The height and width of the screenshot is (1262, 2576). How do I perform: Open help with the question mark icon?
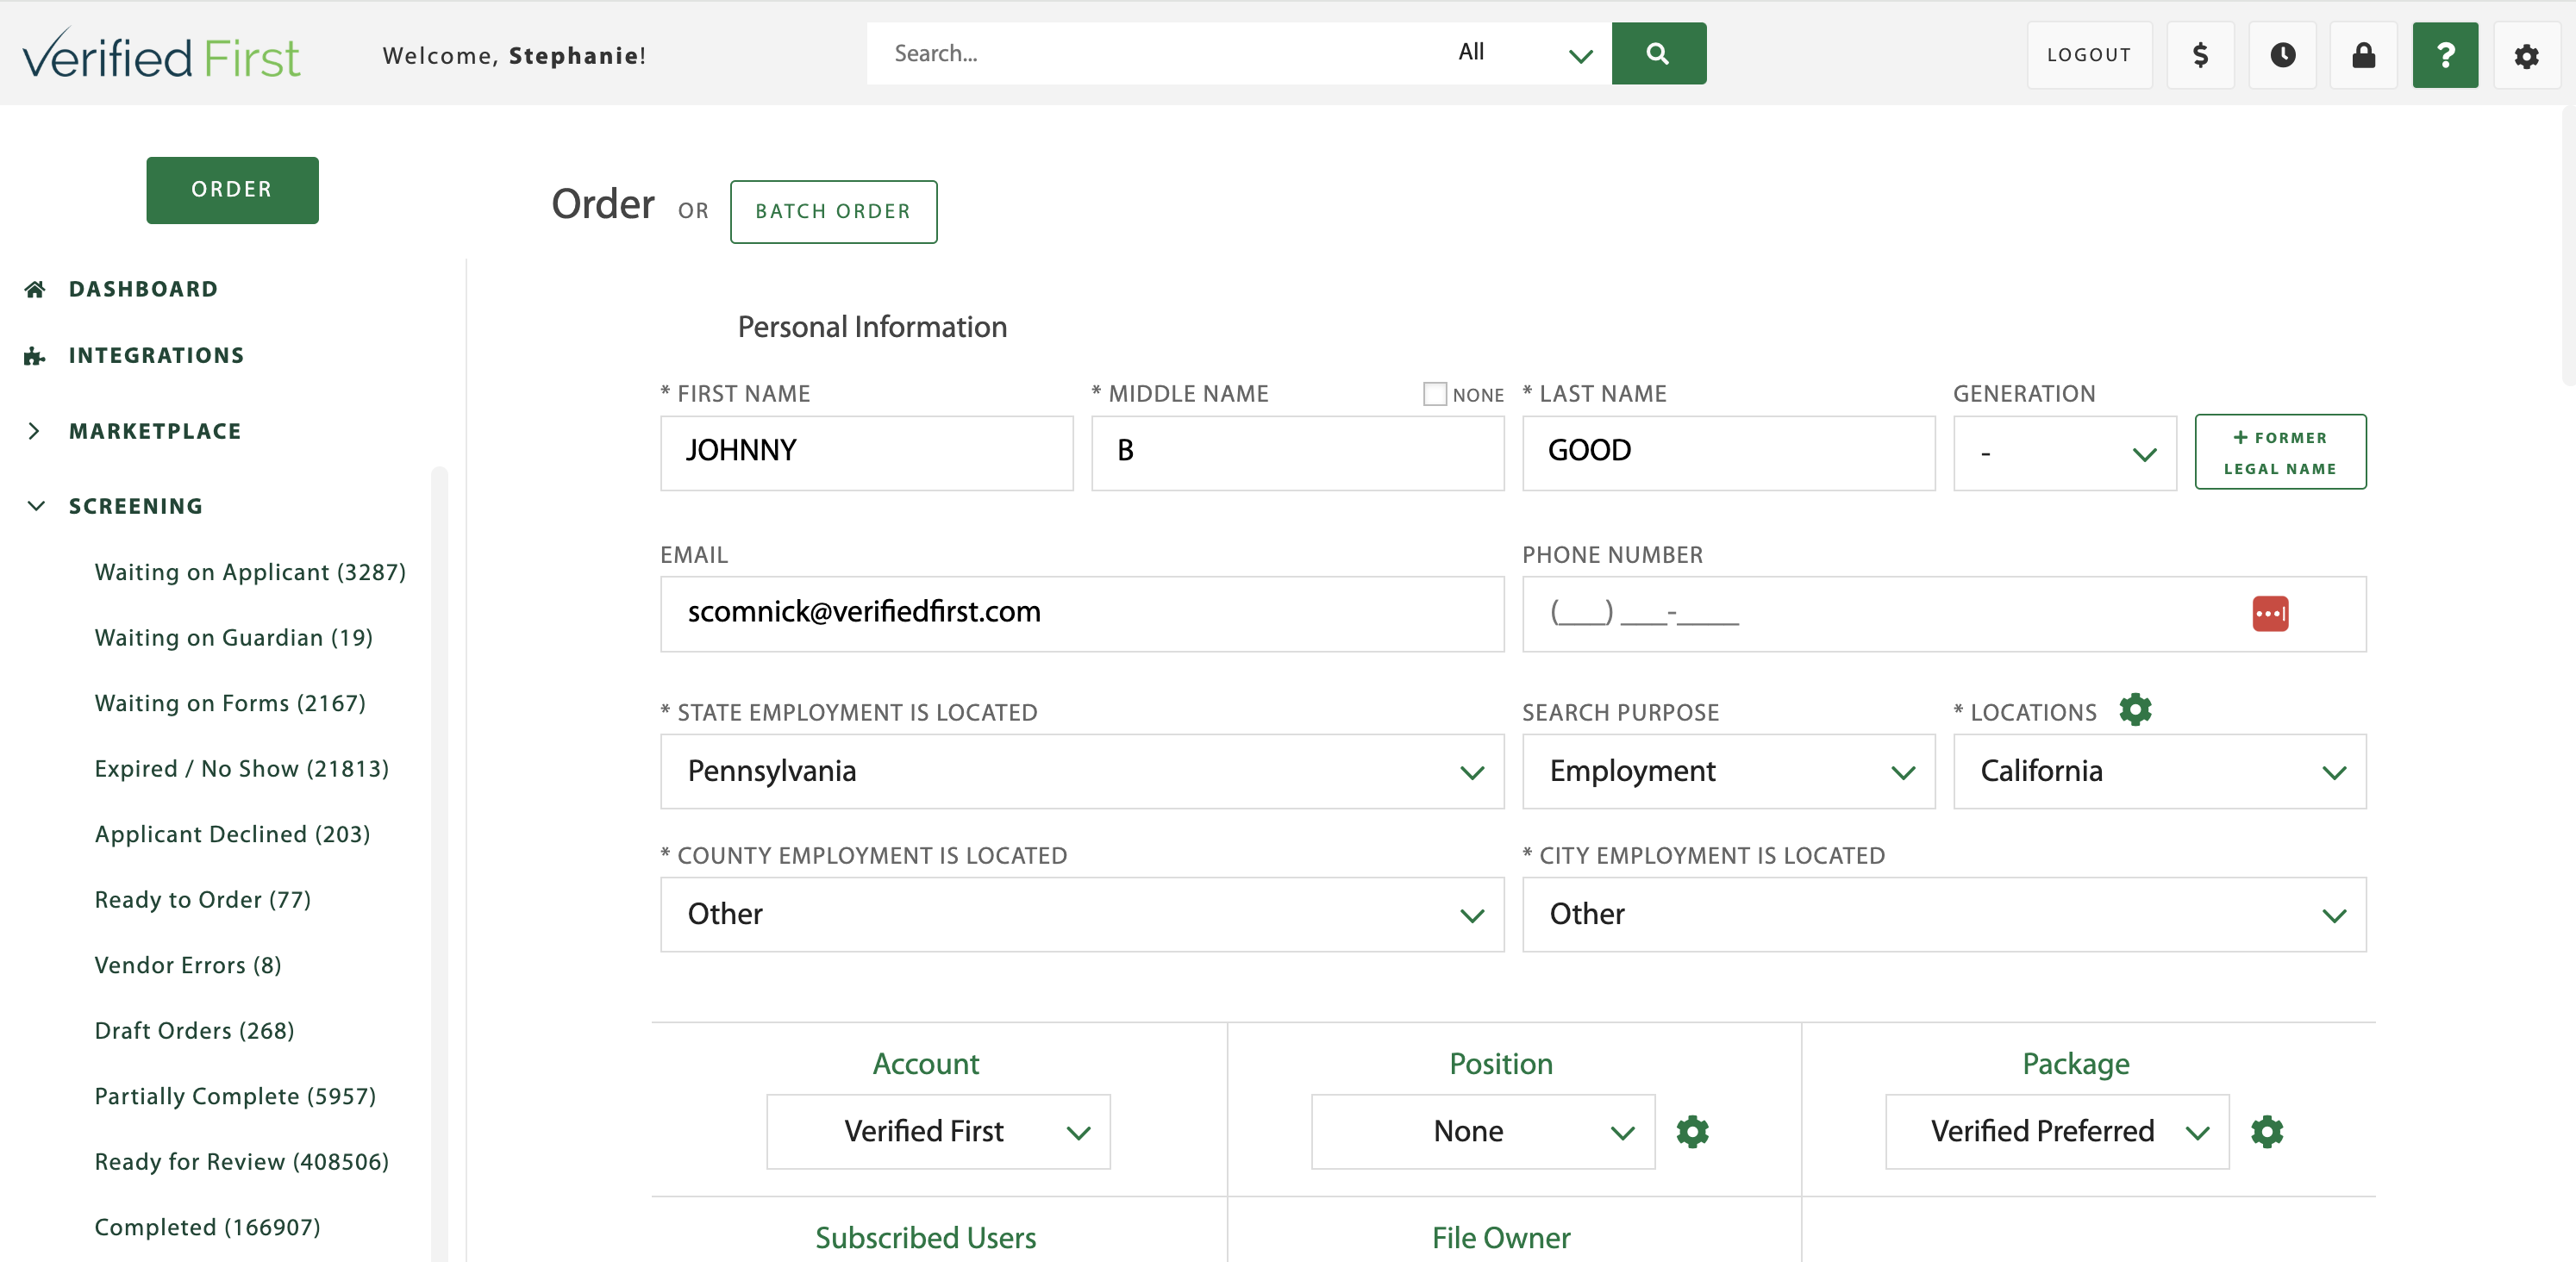pyautogui.click(x=2444, y=55)
